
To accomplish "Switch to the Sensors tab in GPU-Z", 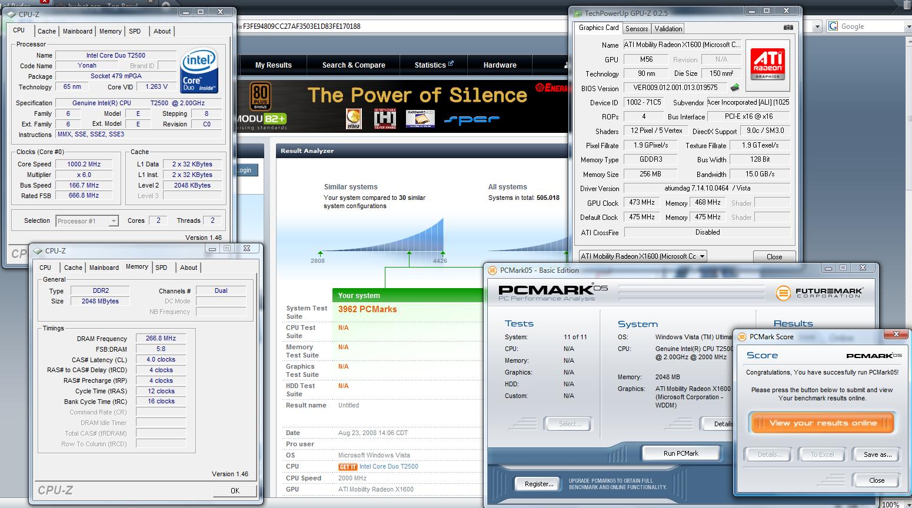I will coord(637,28).
